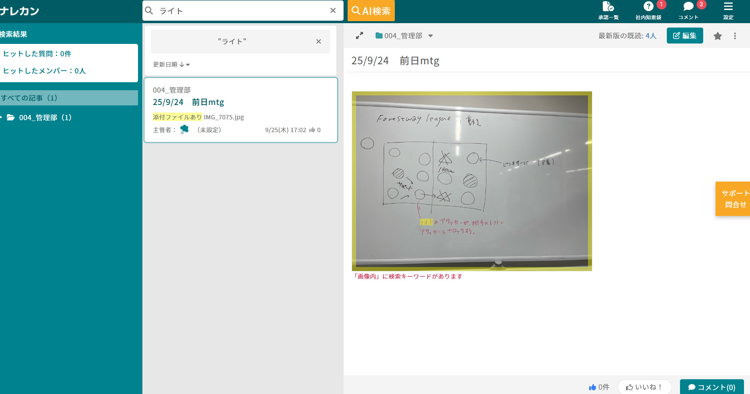This screenshot has height=394, width=750.
Task: Open the 承認一覧 approval list icon
Action: point(608,10)
